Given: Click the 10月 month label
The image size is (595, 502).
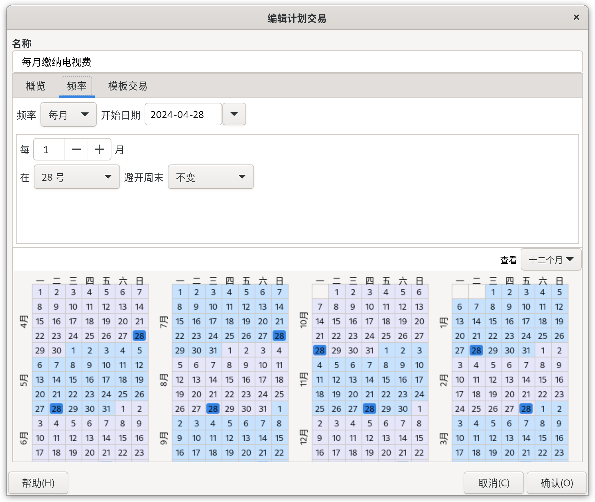Looking at the screenshot, I should click(x=304, y=320).
